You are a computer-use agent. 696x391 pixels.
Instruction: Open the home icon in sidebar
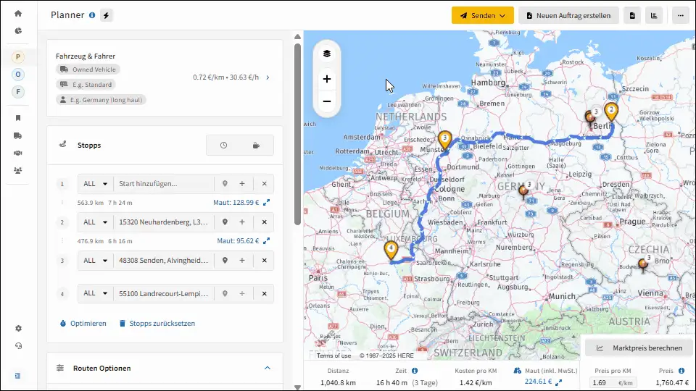coord(17,13)
